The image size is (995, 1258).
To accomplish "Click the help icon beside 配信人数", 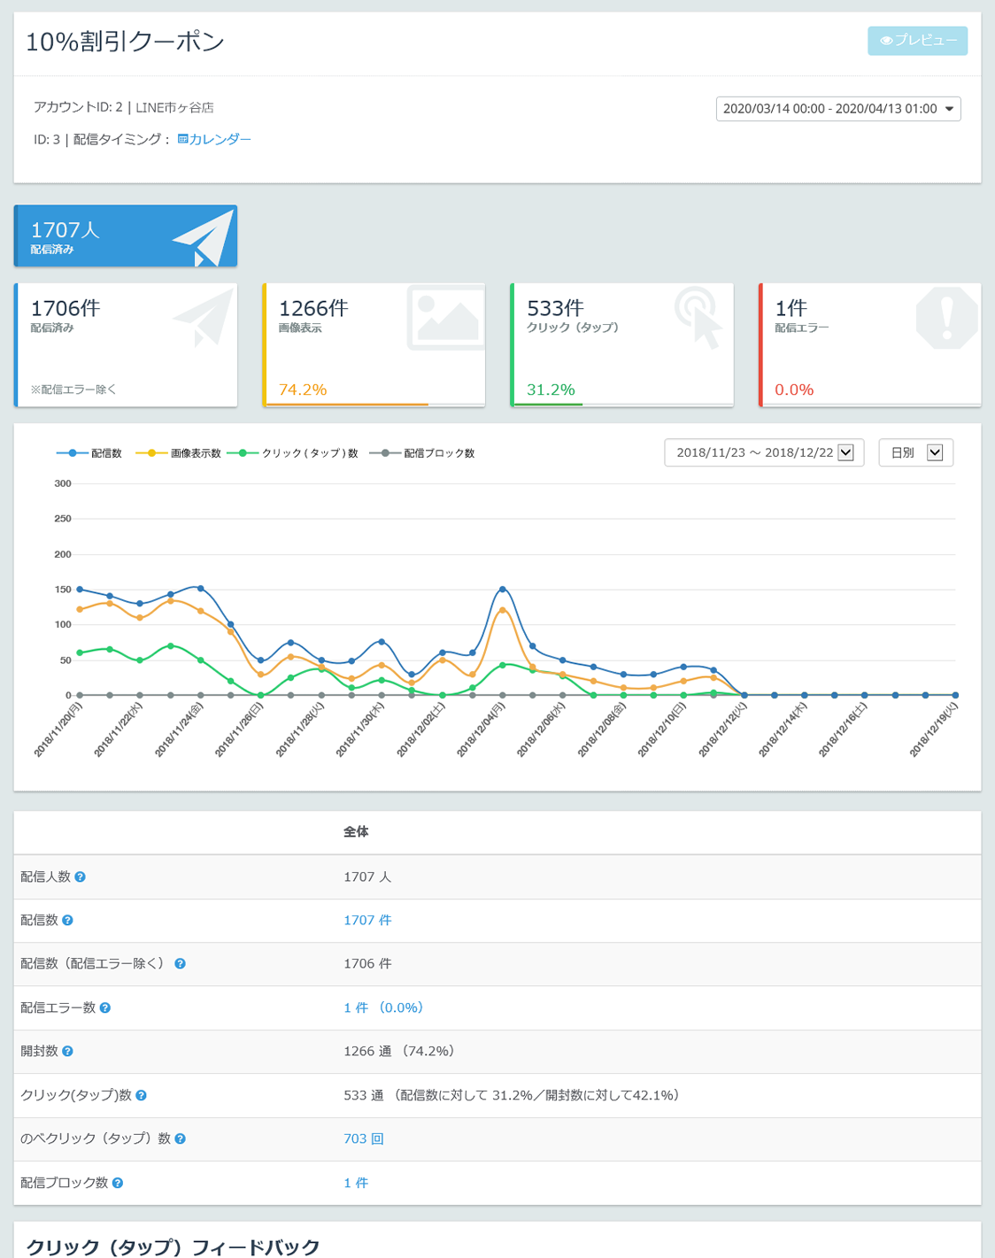I will pos(81,876).
